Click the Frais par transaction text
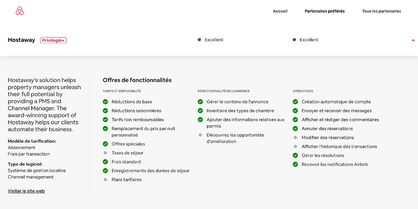The height and width of the screenshot is (209, 418). 29,154
